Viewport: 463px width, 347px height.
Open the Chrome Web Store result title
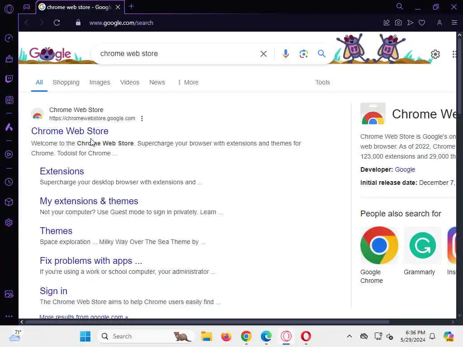point(70,131)
